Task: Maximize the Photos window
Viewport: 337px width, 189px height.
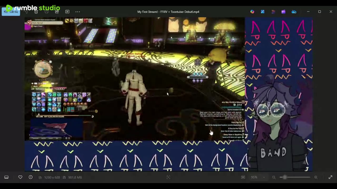Action: point(319,12)
